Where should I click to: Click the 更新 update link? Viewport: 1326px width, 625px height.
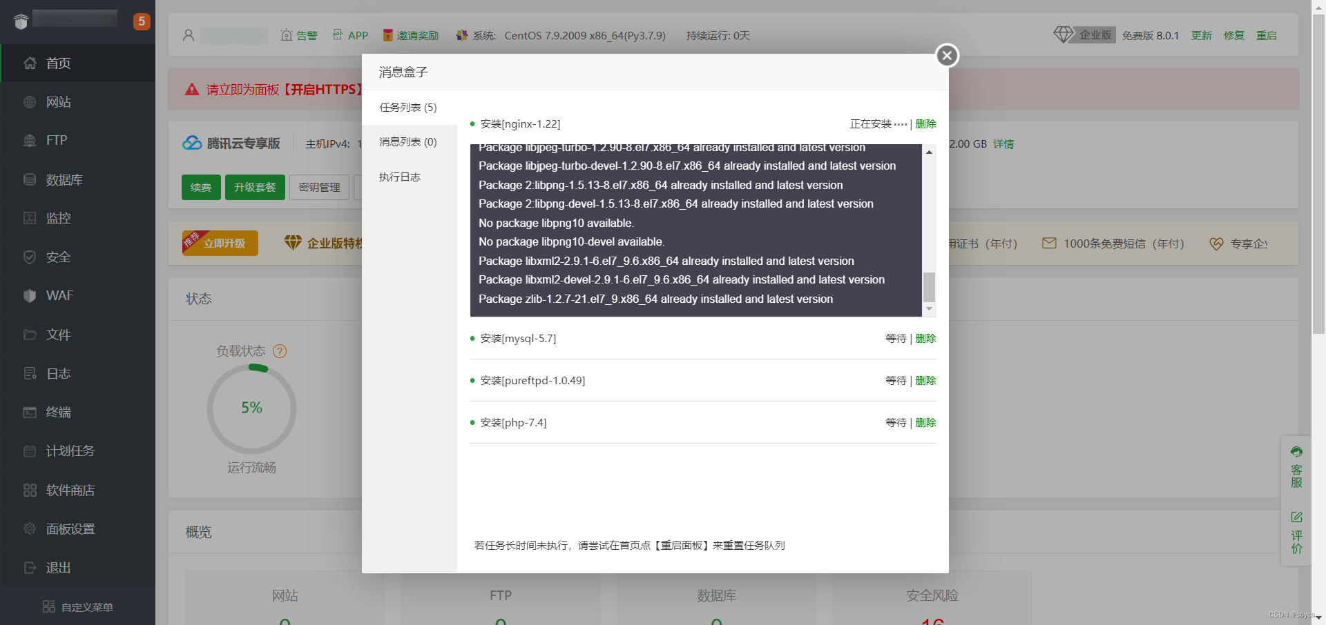(1202, 35)
